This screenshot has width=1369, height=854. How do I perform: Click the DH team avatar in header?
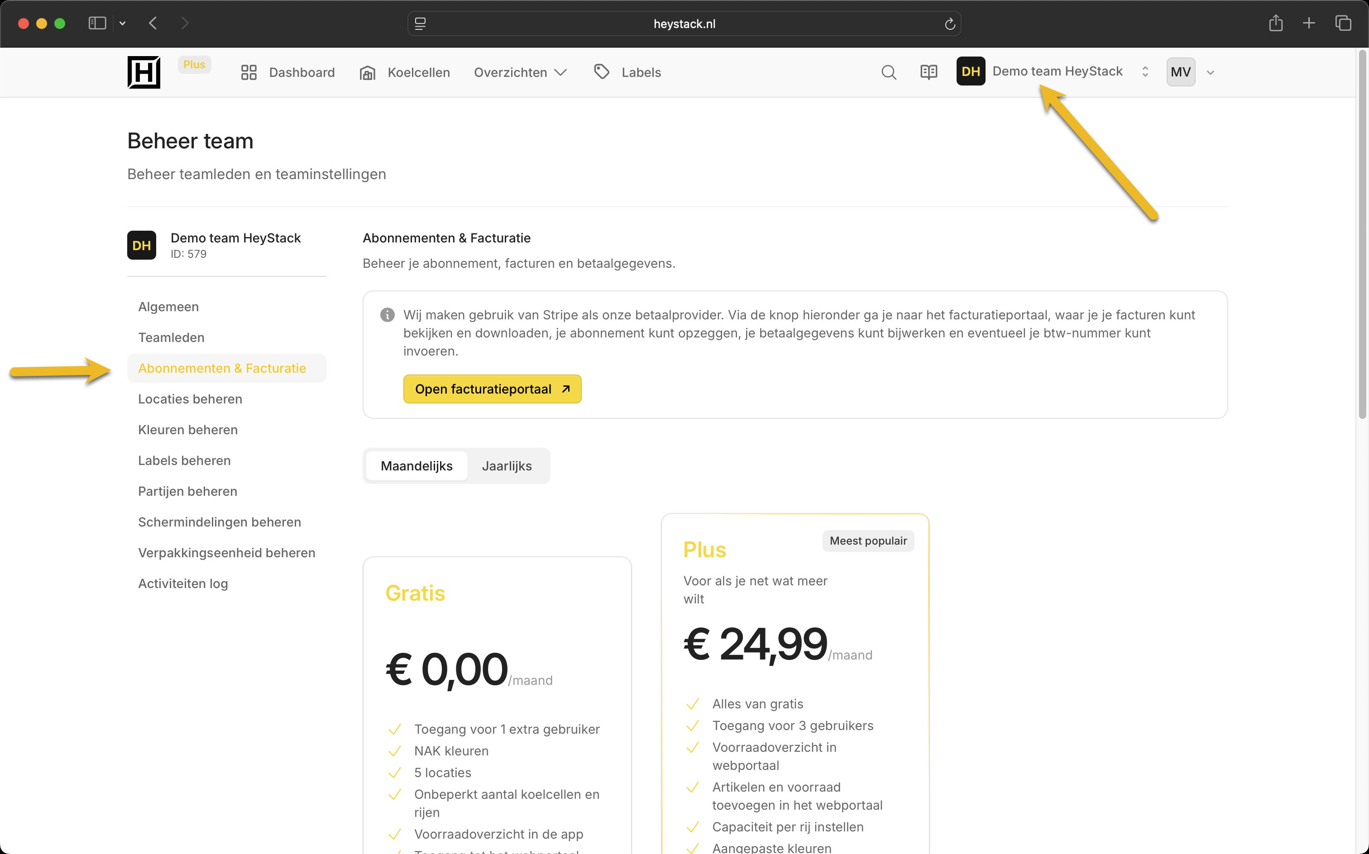pos(971,71)
